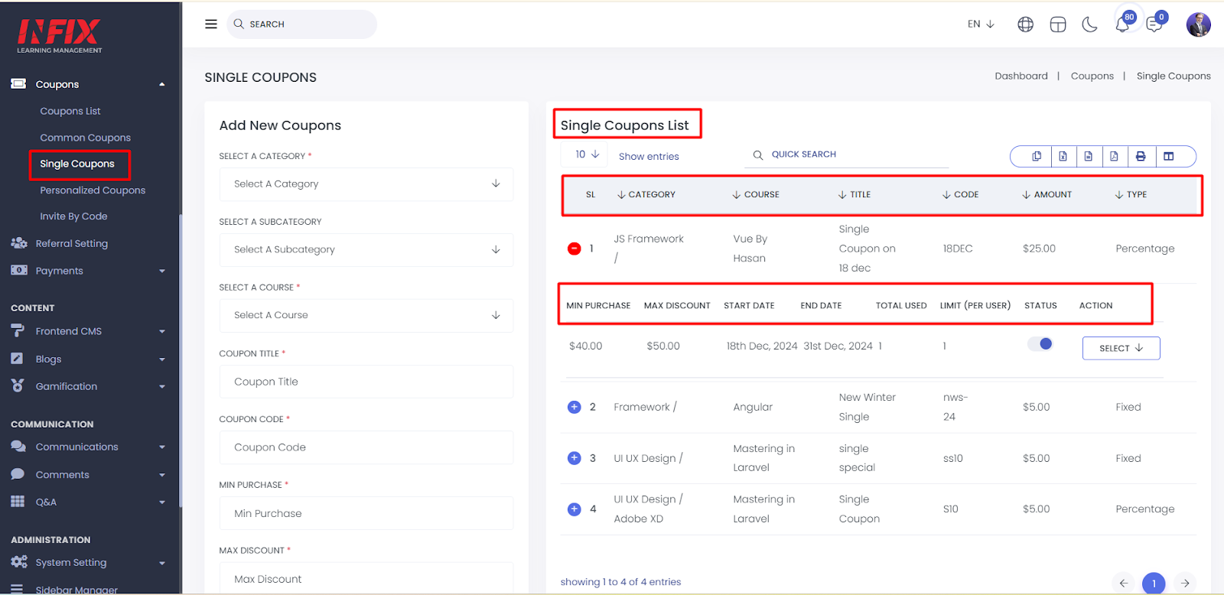Viewport: 1224px width, 595px height.
Task: Open EN language dropdown
Action: point(981,24)
